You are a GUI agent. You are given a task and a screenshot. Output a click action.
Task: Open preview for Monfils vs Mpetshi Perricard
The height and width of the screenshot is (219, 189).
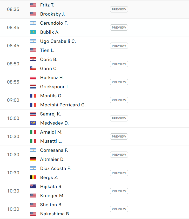(x=119, y=100)
